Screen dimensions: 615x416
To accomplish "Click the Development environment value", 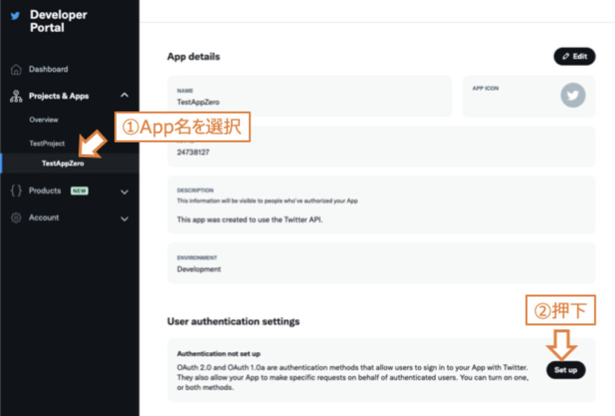I will click(199, 269).
